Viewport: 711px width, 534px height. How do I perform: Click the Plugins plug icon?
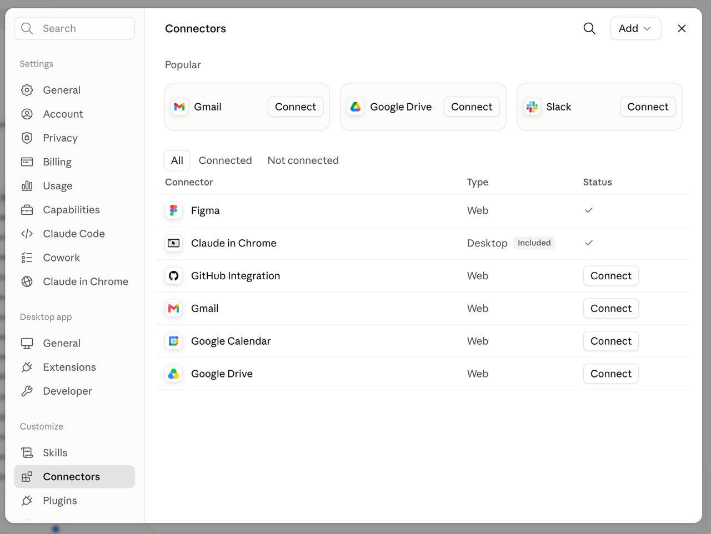[x=27, y=501]
